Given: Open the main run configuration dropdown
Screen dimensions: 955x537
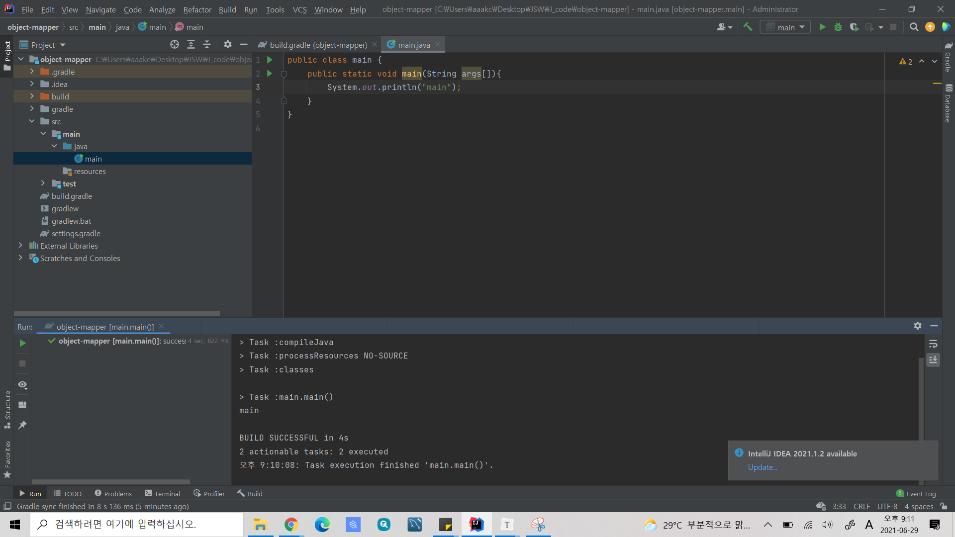Looking at the screenshot, I should (786, 27).
